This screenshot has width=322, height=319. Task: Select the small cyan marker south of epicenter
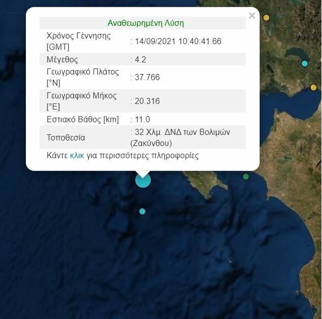[142, 211]
